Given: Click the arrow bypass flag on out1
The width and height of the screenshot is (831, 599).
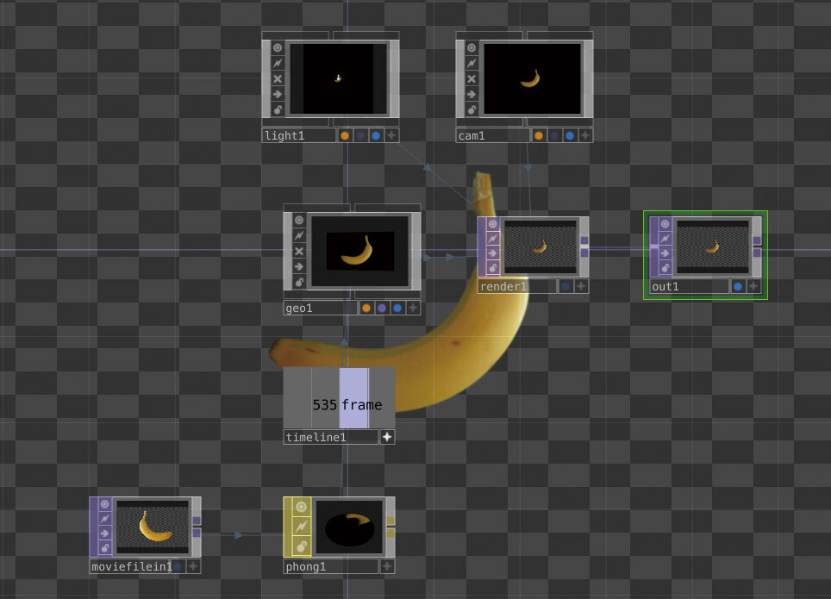Looking at the screenshot, I should (665, 253).
